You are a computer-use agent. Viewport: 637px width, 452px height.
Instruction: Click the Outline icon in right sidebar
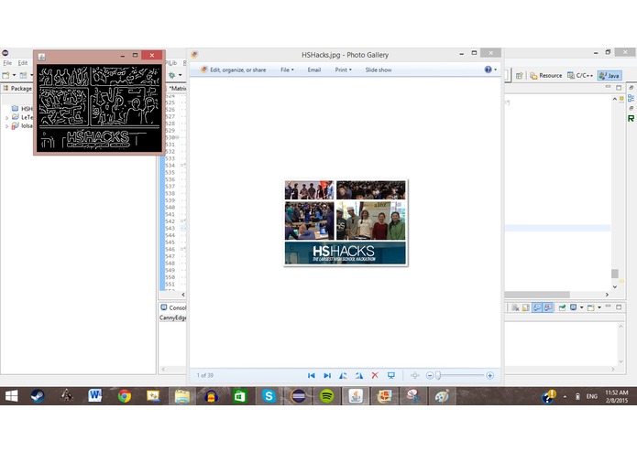631,98
